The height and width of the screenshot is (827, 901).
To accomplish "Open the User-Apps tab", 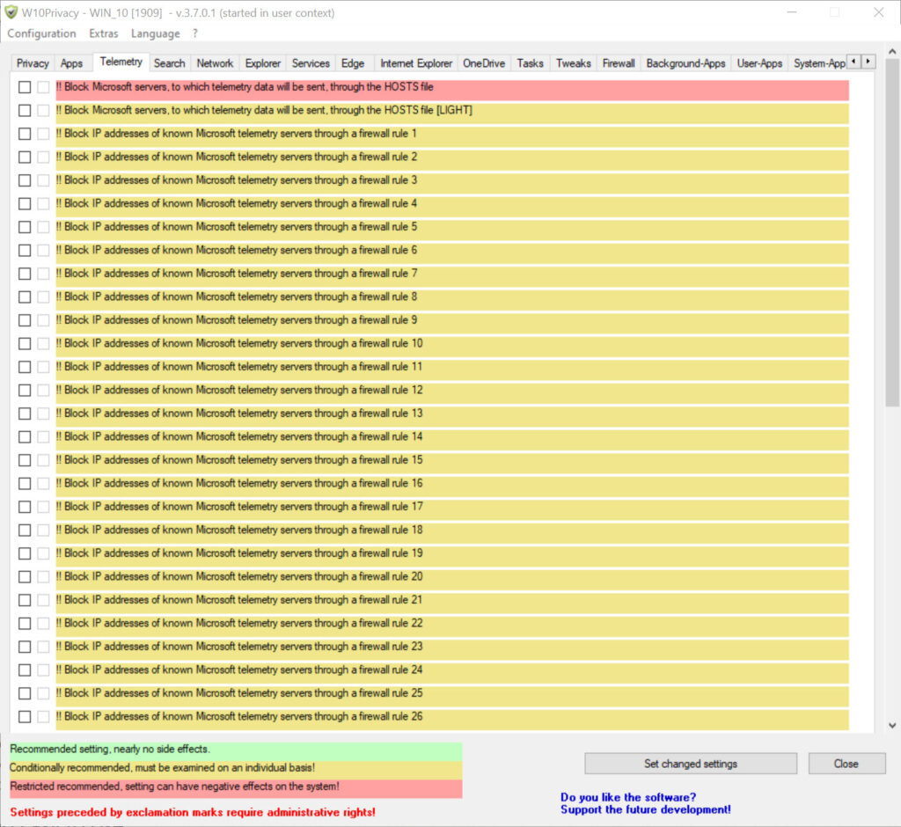I will click(759, 63).
